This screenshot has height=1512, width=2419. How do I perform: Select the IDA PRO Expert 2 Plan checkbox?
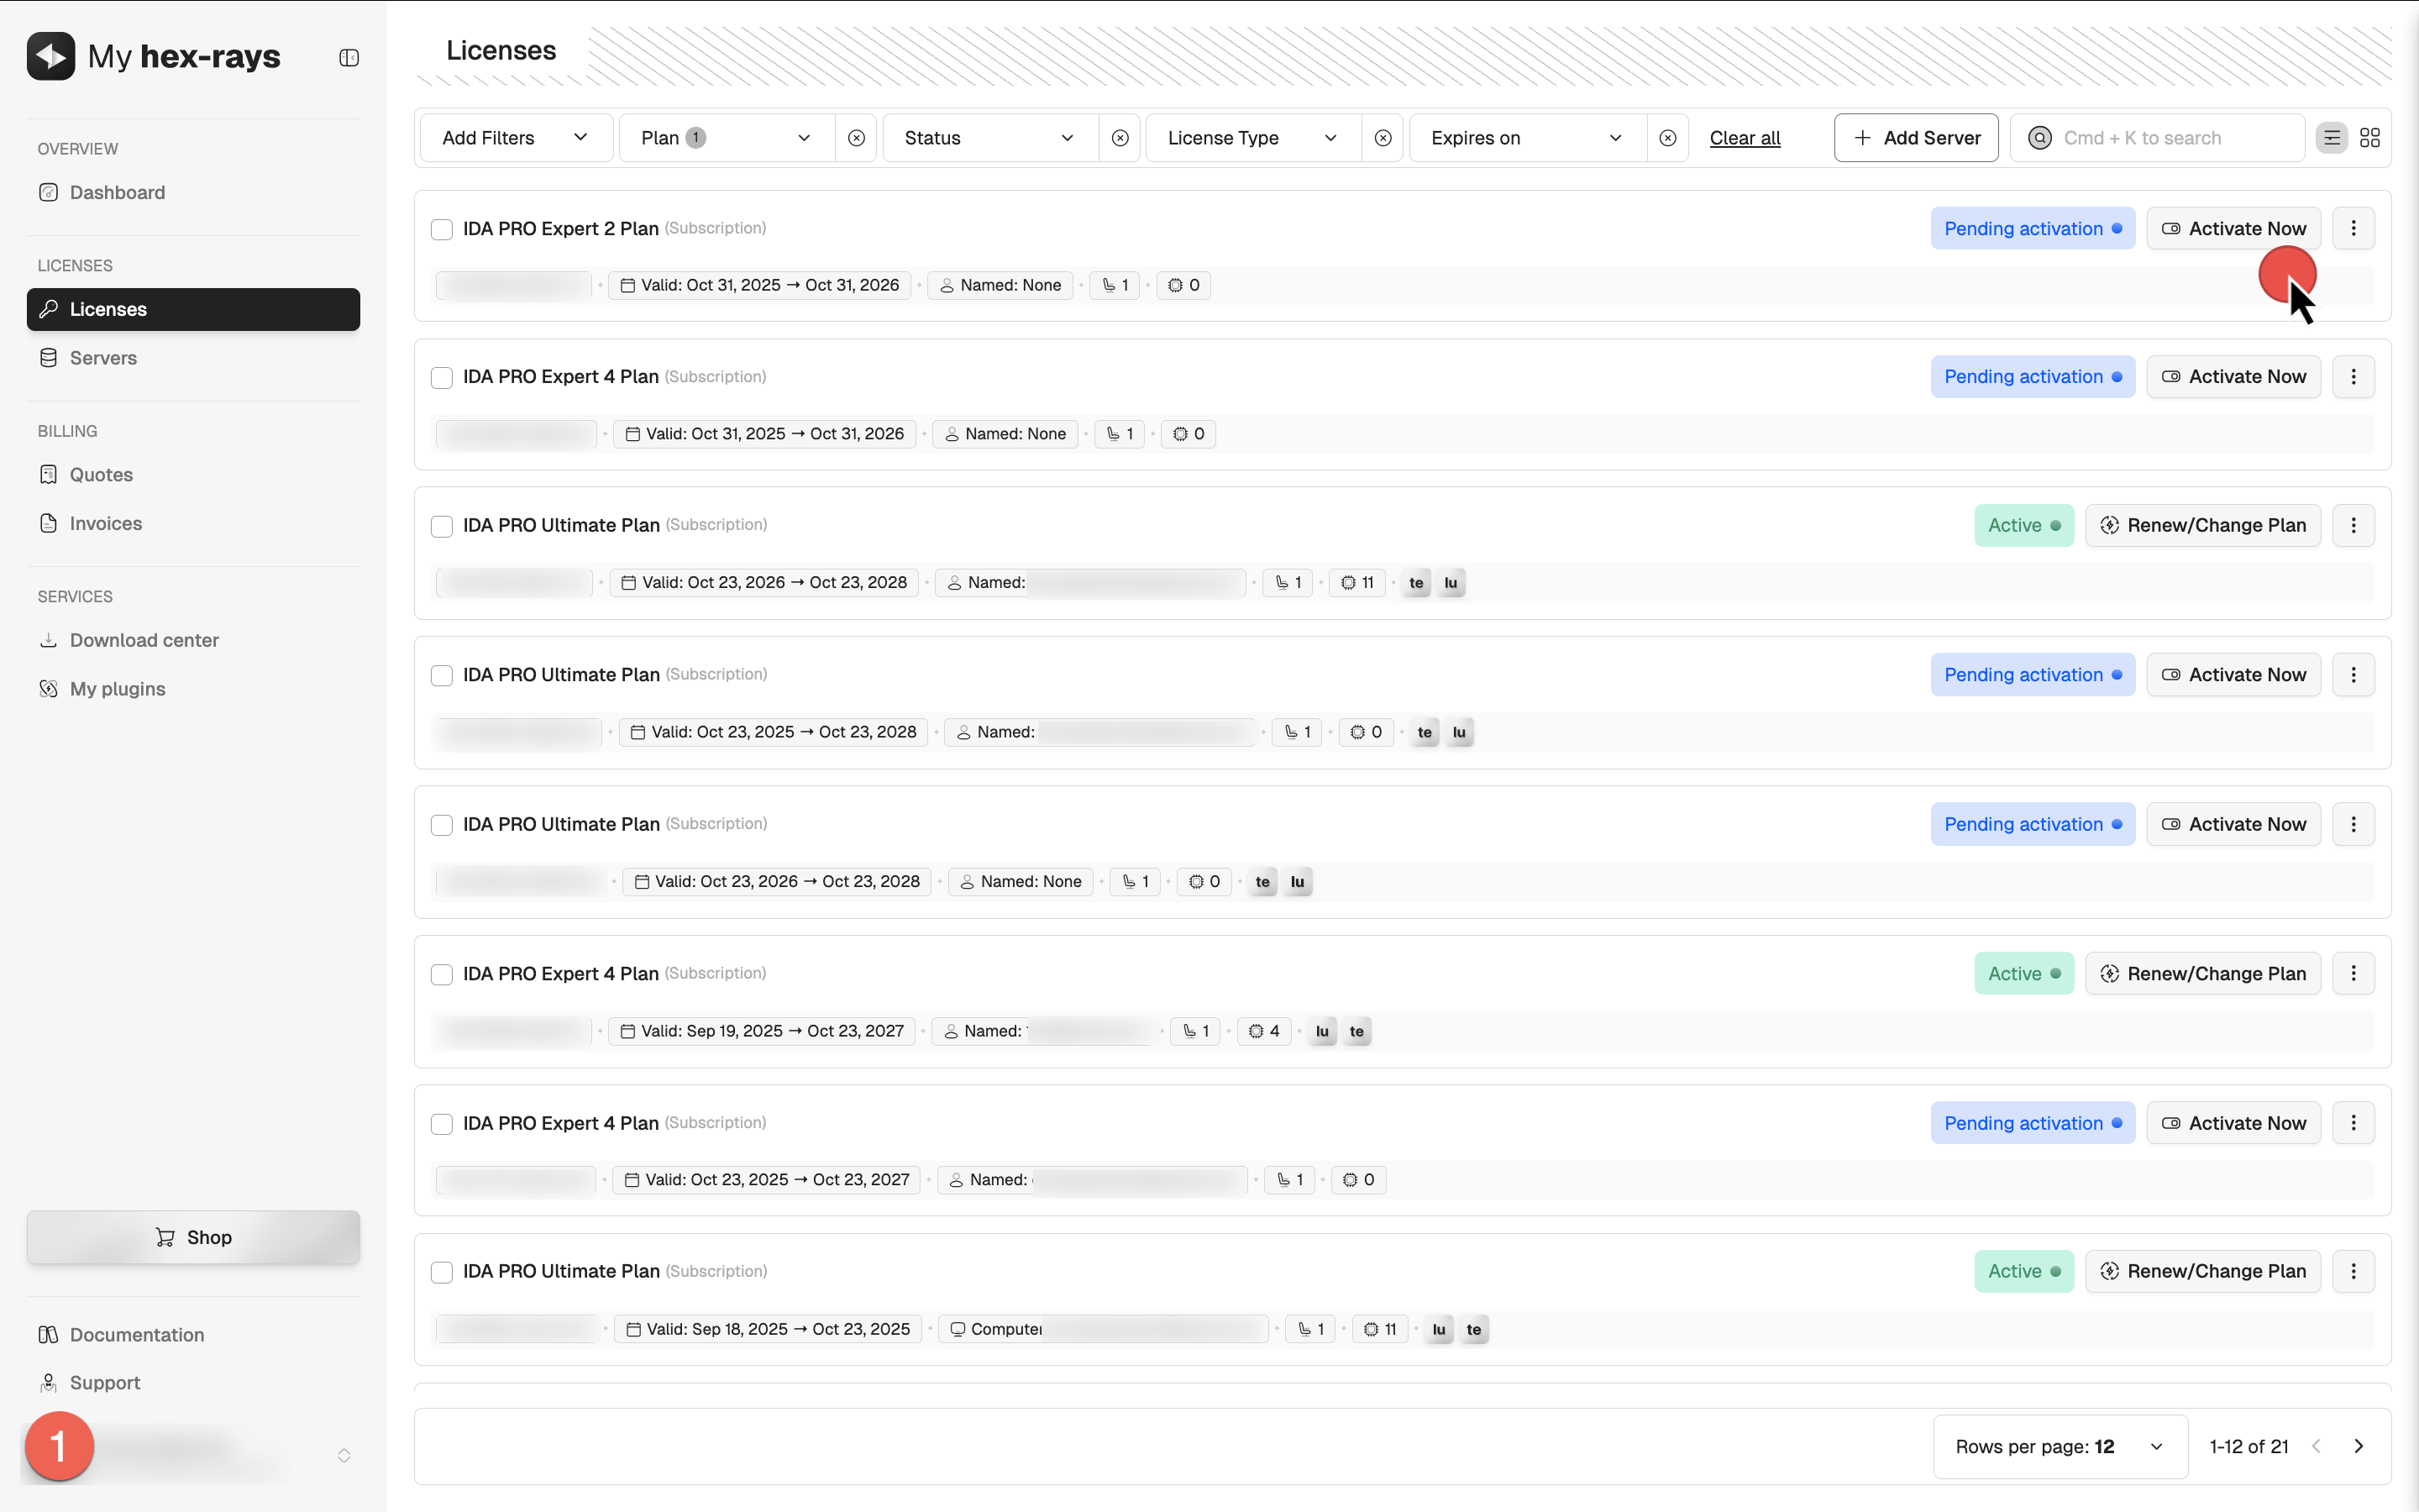point(442,229)
